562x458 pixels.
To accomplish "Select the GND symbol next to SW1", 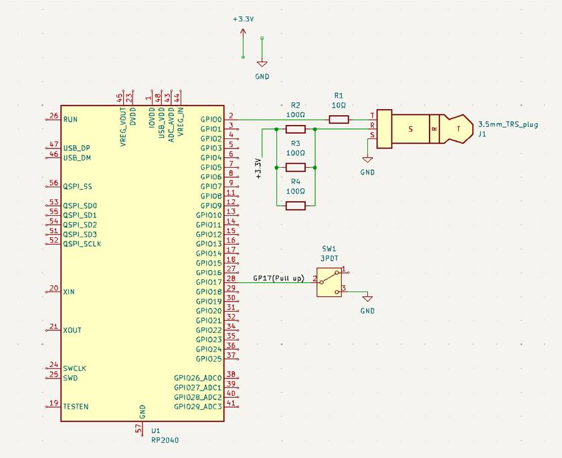I will (x=367, y=300).
